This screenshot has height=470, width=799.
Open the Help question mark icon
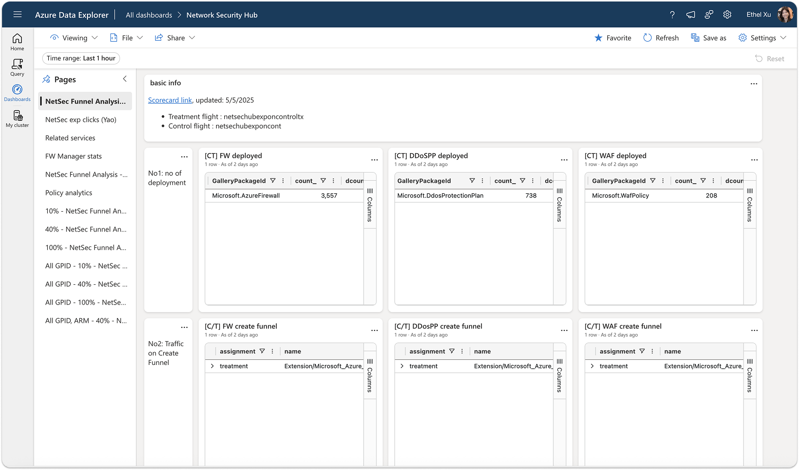pyautogui.click(x=672, y=15)
